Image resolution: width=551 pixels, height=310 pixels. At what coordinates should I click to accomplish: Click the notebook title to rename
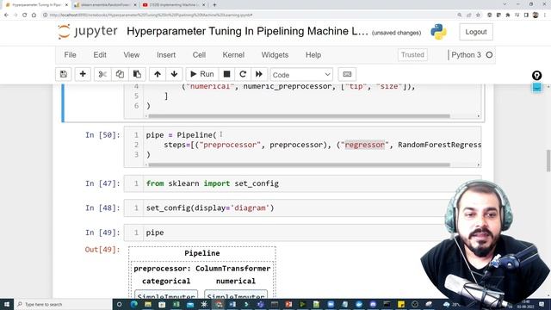pyautogui.click(x=247, y=31)
